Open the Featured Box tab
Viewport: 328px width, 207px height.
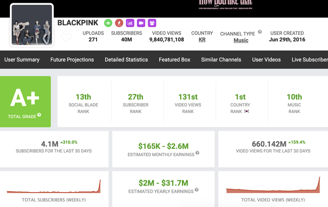pyautogui.click(x=174, y=59)
